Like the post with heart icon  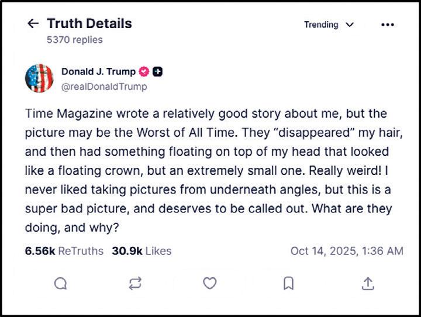[x=209, y=284]
